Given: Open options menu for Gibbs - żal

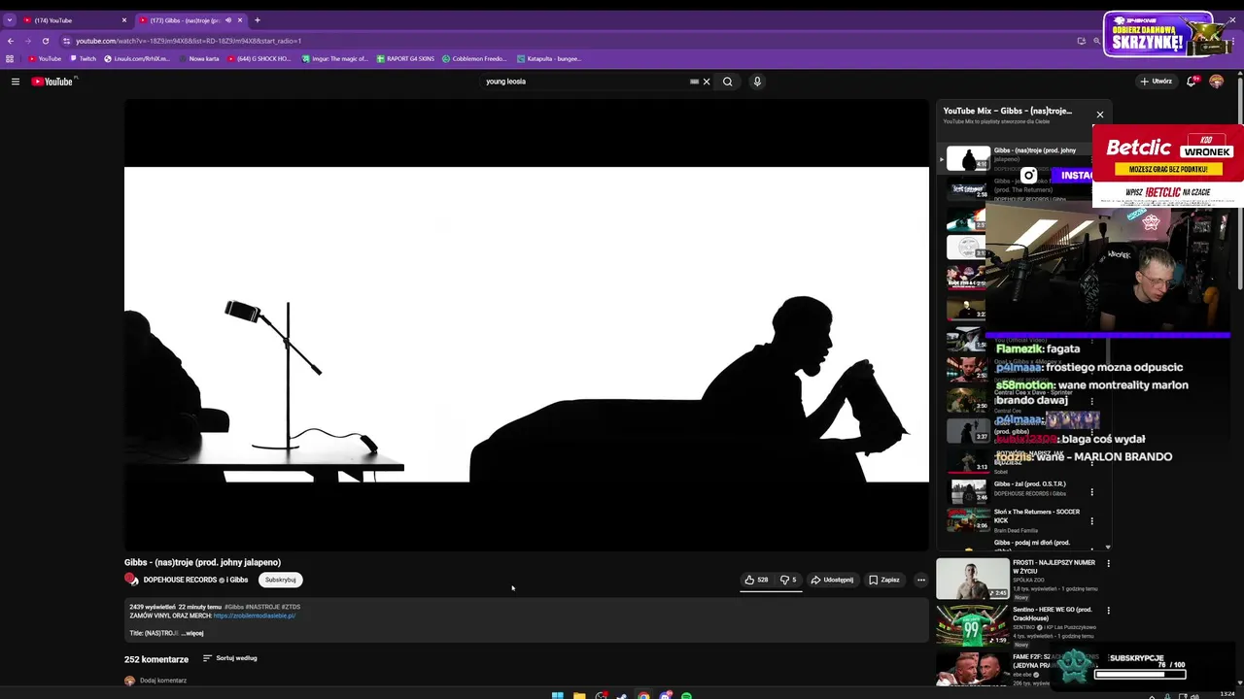Looking at the screenshot, I should pos(1091,492).
